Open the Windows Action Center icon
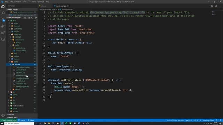The width and height of the screenshot is (223, 125). [x=220, y=123]
